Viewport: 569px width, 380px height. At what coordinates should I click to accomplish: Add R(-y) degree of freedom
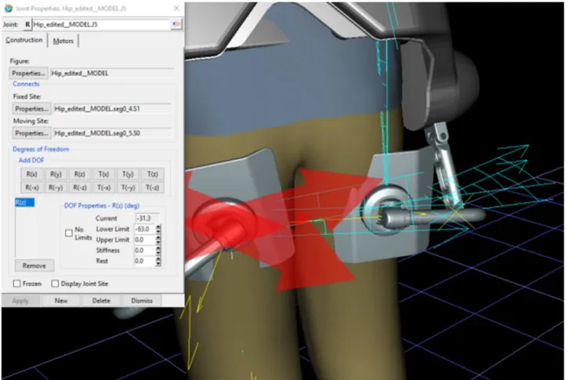point(56,187)
